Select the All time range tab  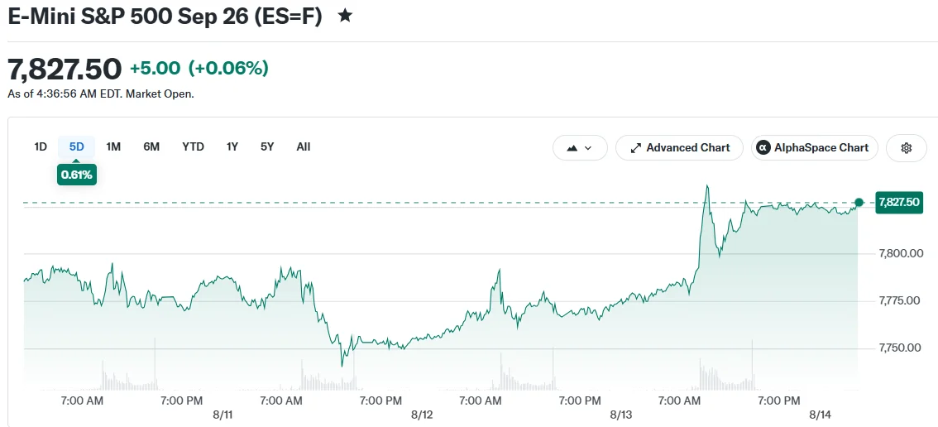click(x=304, y=146)
